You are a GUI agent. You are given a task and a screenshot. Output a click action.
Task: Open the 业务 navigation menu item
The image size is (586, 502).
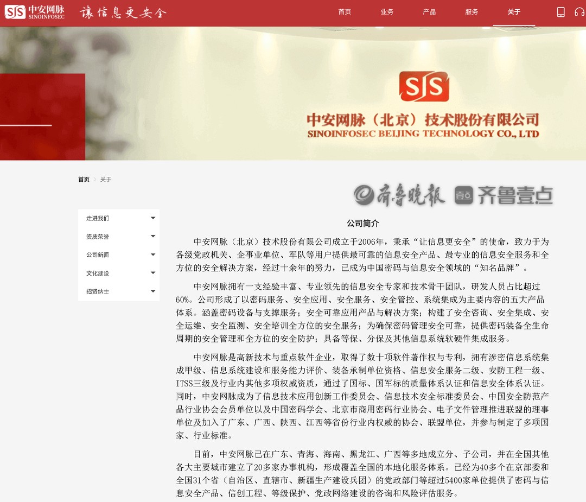[387, 12]
